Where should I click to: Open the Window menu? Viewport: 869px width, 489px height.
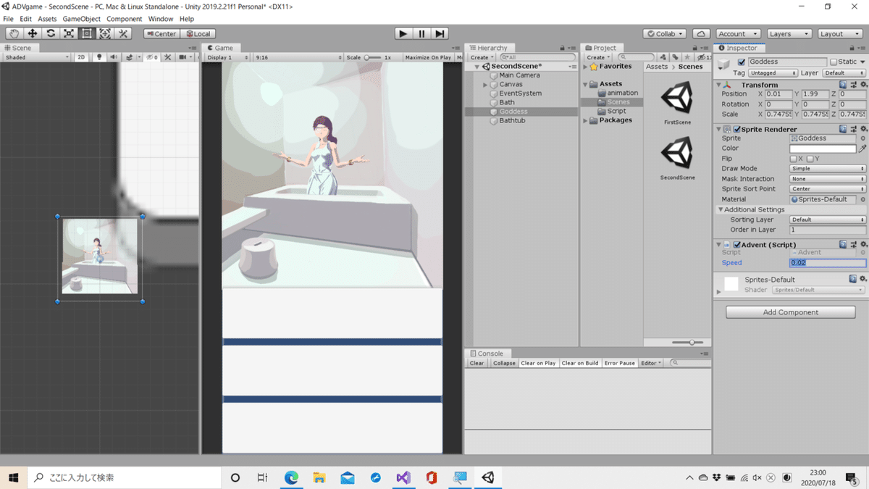[161, 19]
